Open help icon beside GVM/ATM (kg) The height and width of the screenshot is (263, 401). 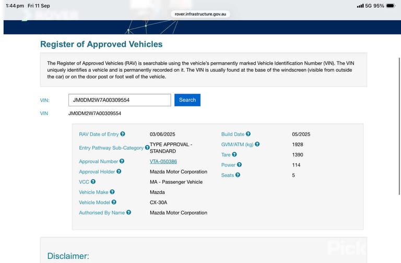[x=257, y=144]
